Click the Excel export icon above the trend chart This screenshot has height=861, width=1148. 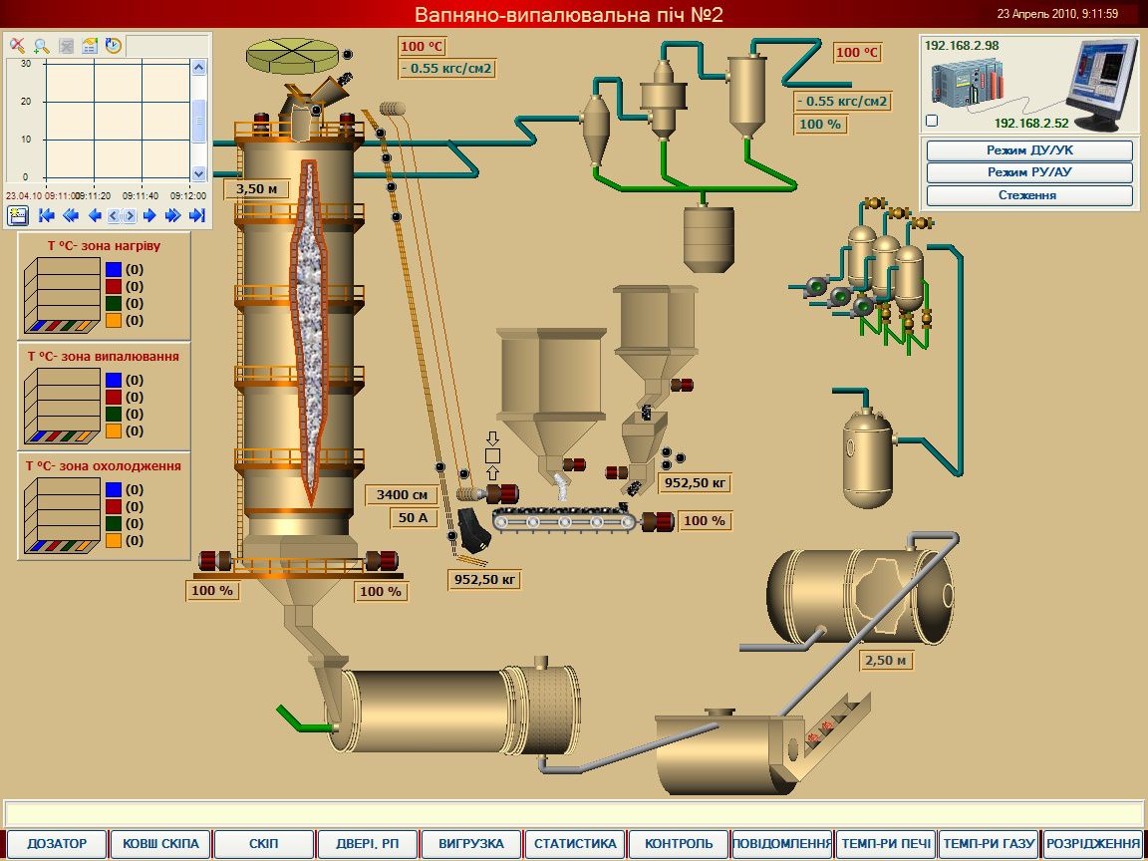(65, 46)
